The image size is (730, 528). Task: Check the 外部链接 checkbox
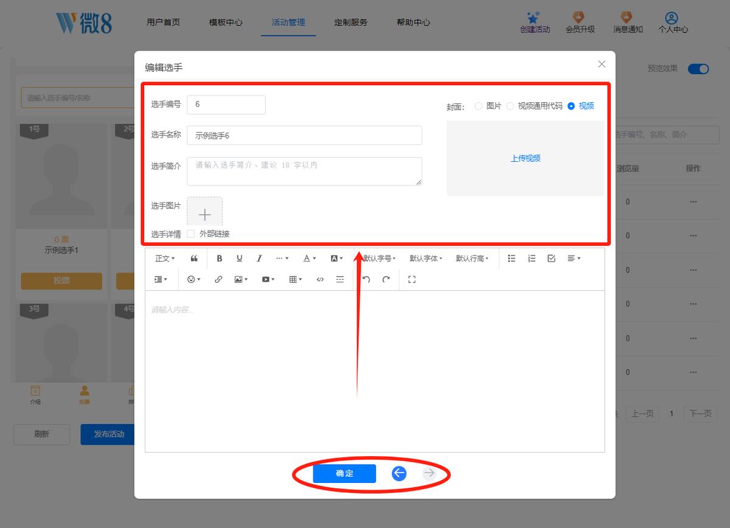tap(191, 234)
